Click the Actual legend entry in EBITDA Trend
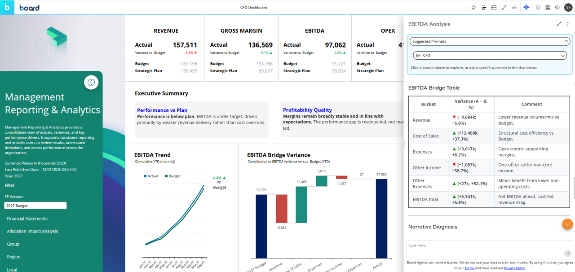The height and width of the screenshot is (272, 575). click(x=151, y=176)
